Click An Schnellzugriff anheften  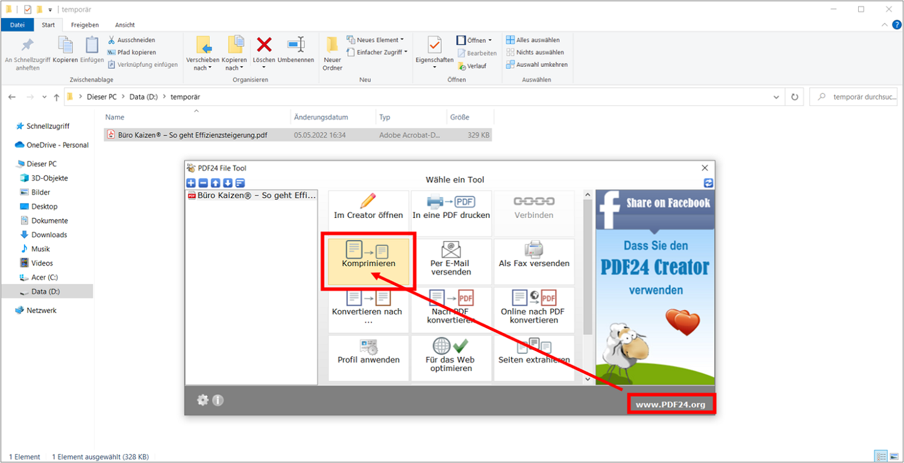(x=28, y=54)
